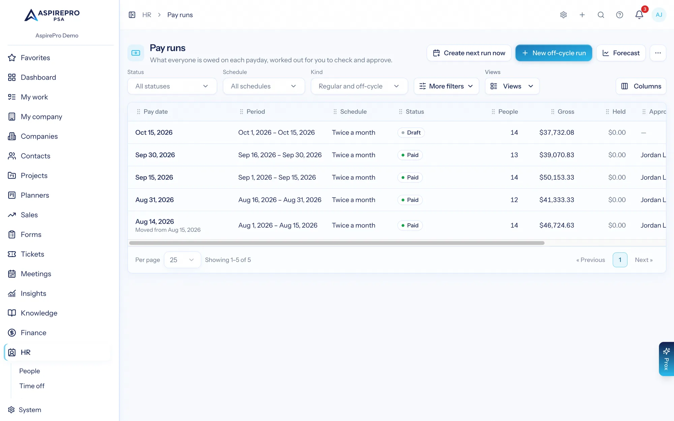Click $50,153.33 gross amount cell
This screenshot has width=674, height=421.
(x=556, y=177)
